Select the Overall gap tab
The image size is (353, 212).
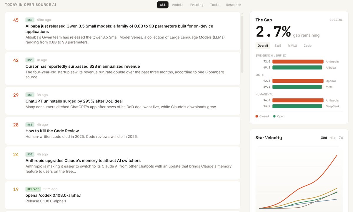(263, 45)
